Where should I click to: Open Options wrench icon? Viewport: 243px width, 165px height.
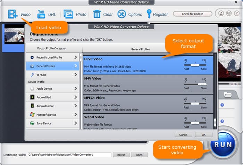121,14
